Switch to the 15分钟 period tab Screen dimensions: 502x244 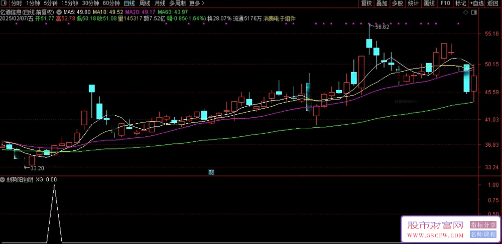click(x=69, y=4)
